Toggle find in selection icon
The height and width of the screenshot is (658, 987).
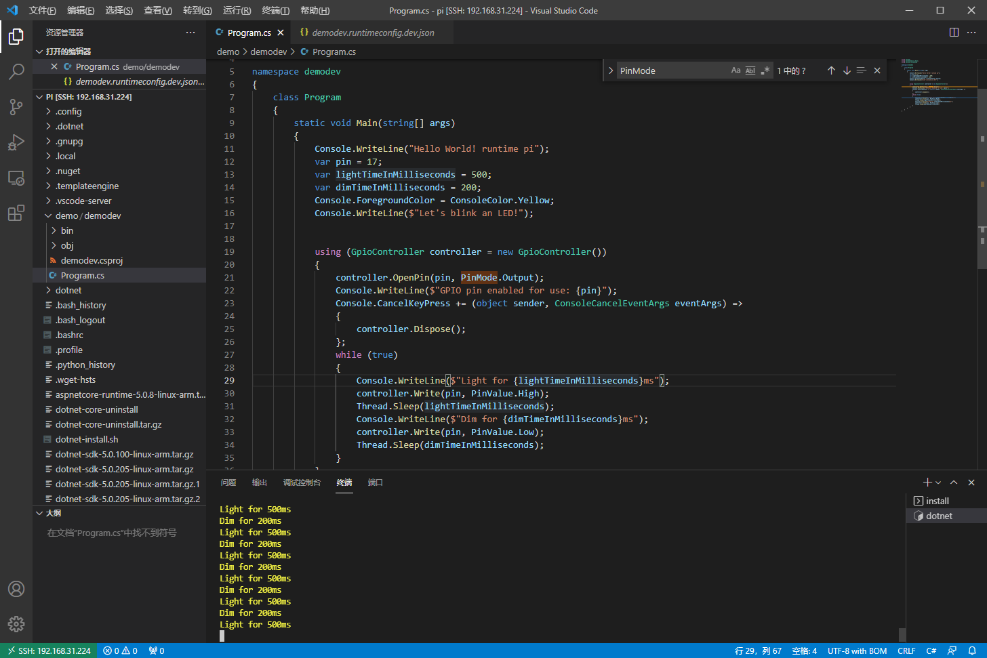[x=862, y=70]
